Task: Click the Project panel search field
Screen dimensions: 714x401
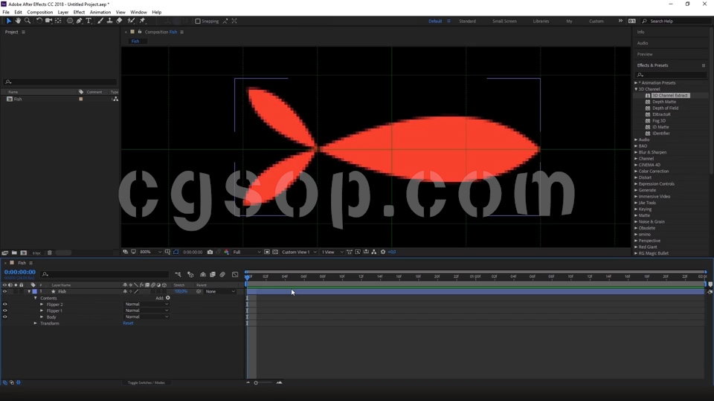Action: [60, 82]
